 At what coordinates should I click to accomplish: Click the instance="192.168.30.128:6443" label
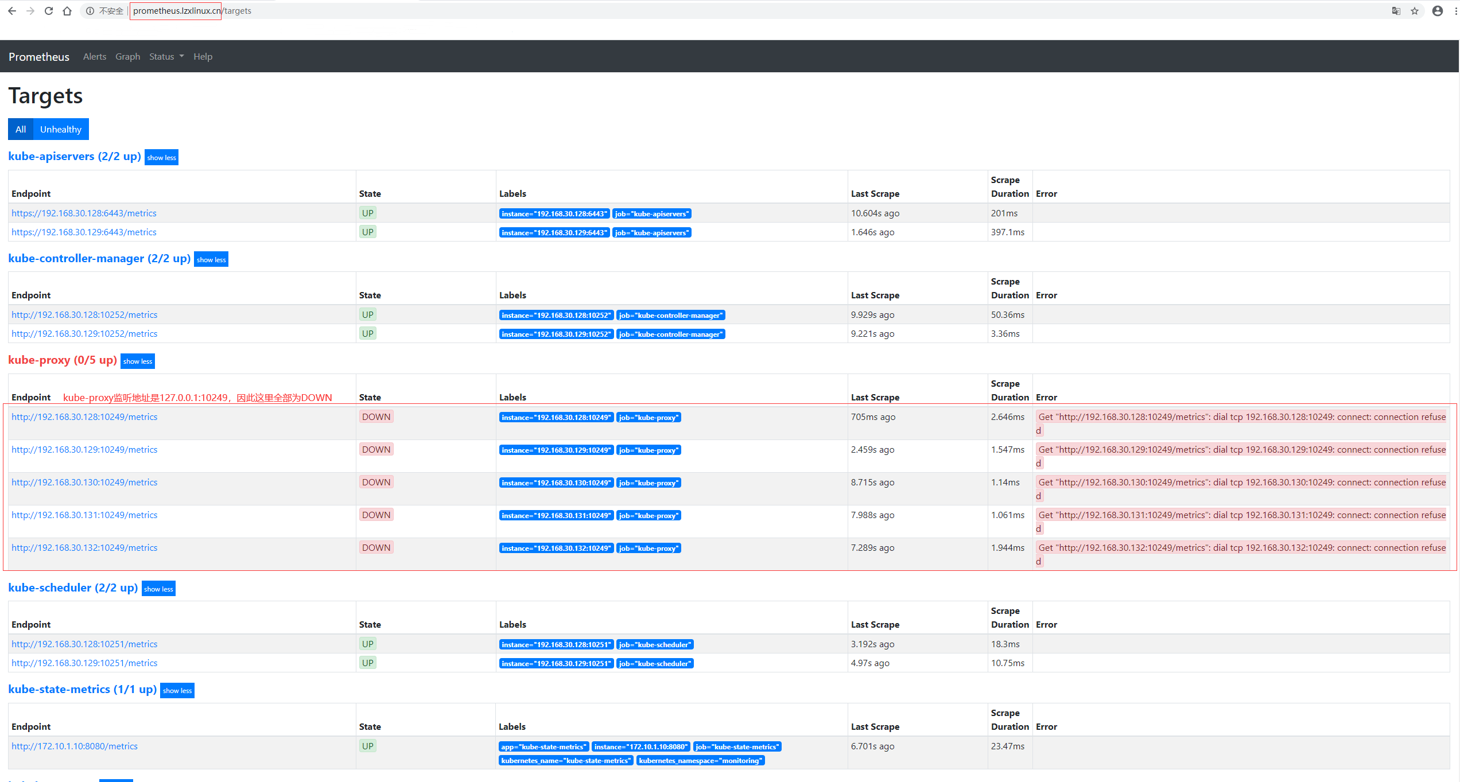[x=554, y=214]
